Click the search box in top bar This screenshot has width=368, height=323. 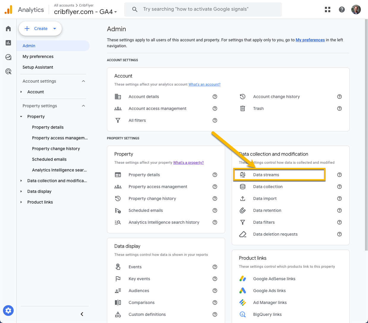click(x=203, y=10)
